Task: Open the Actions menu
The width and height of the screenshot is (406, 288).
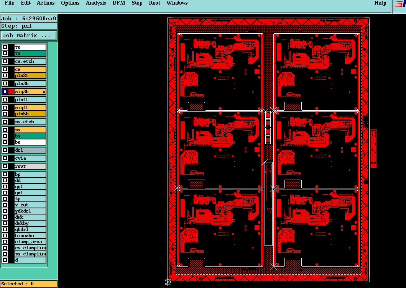Action: [46, 3]
